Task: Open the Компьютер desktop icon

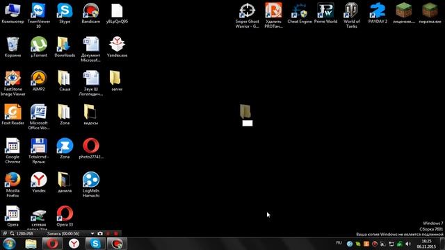Action: [13, 13]
